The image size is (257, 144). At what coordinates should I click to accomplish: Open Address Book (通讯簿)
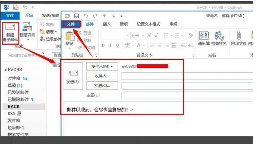[204, 38]
